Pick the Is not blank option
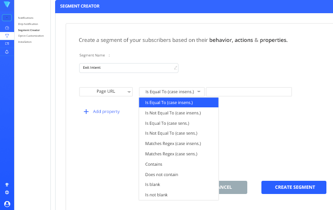This screenshot has height=210, width=333. tap(156, 195)
